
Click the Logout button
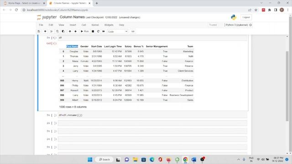tap(246, 17)
